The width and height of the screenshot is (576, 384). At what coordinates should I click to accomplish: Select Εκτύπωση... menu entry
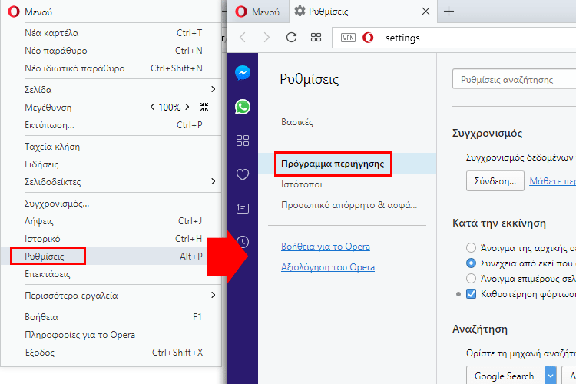point(111,125)
